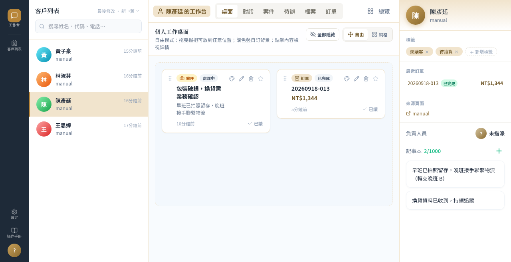
Task: Click 已讀 status on the order card
Action: (370, 109)
